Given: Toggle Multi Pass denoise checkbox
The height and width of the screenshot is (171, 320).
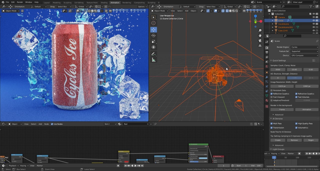Looking at the screenshot, I should 272,123.
